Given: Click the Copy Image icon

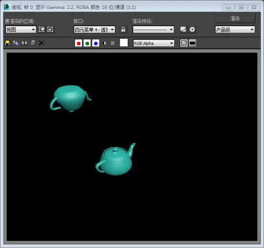Looking at the screenshot, I should click(x=16, y=43).
